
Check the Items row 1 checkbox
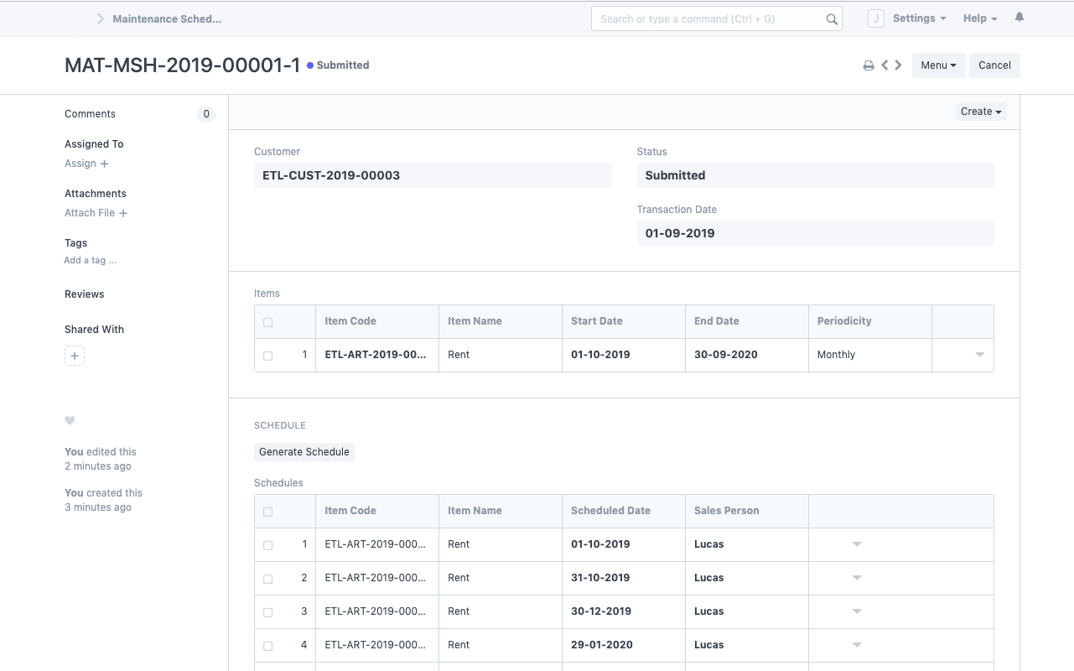click(268, 356)
